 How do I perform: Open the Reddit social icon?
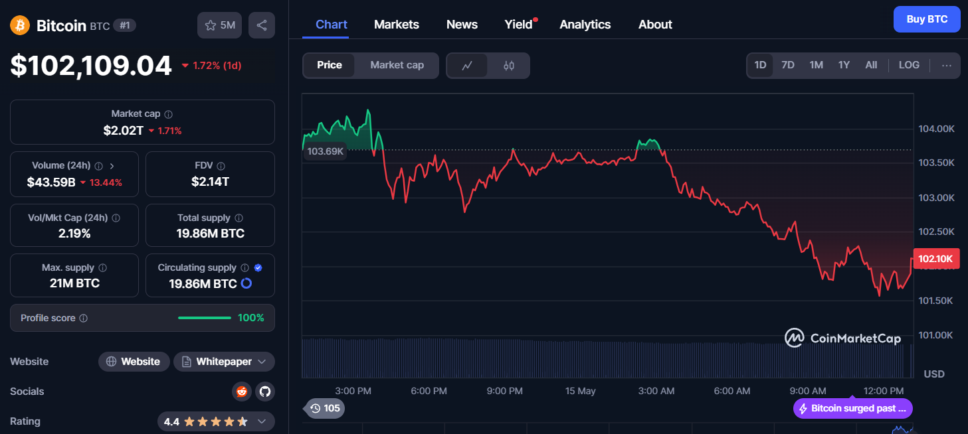click(241, 392)
